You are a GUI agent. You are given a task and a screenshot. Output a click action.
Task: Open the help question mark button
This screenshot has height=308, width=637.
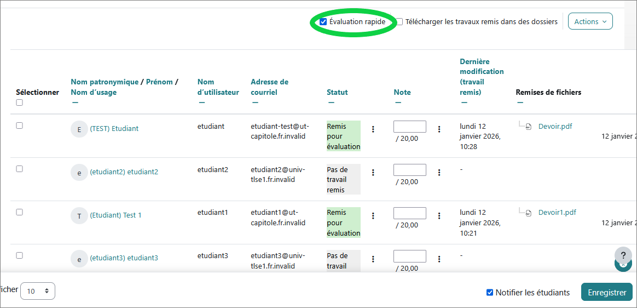tap(623, 255)
